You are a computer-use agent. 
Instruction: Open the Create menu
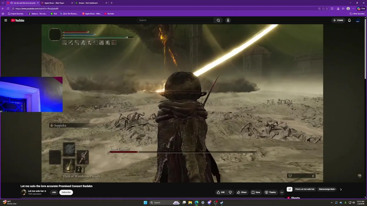click(x=338, y=20)
